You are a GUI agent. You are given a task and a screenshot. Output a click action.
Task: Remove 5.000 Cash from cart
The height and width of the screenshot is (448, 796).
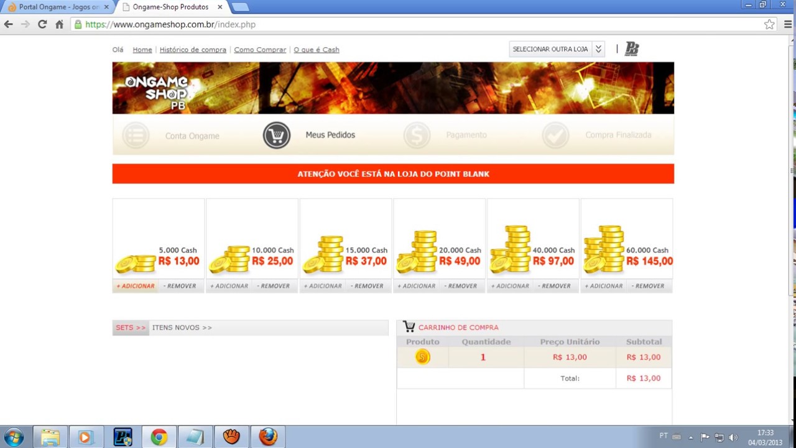coord(181,286)
